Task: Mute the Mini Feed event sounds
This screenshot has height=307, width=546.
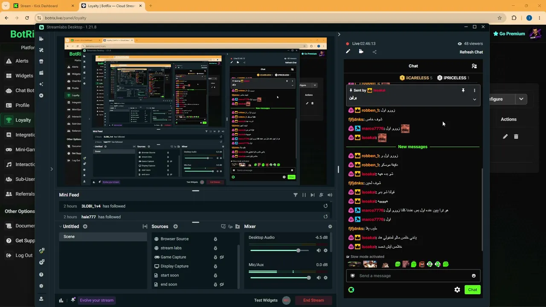Action: pos(330,195)
